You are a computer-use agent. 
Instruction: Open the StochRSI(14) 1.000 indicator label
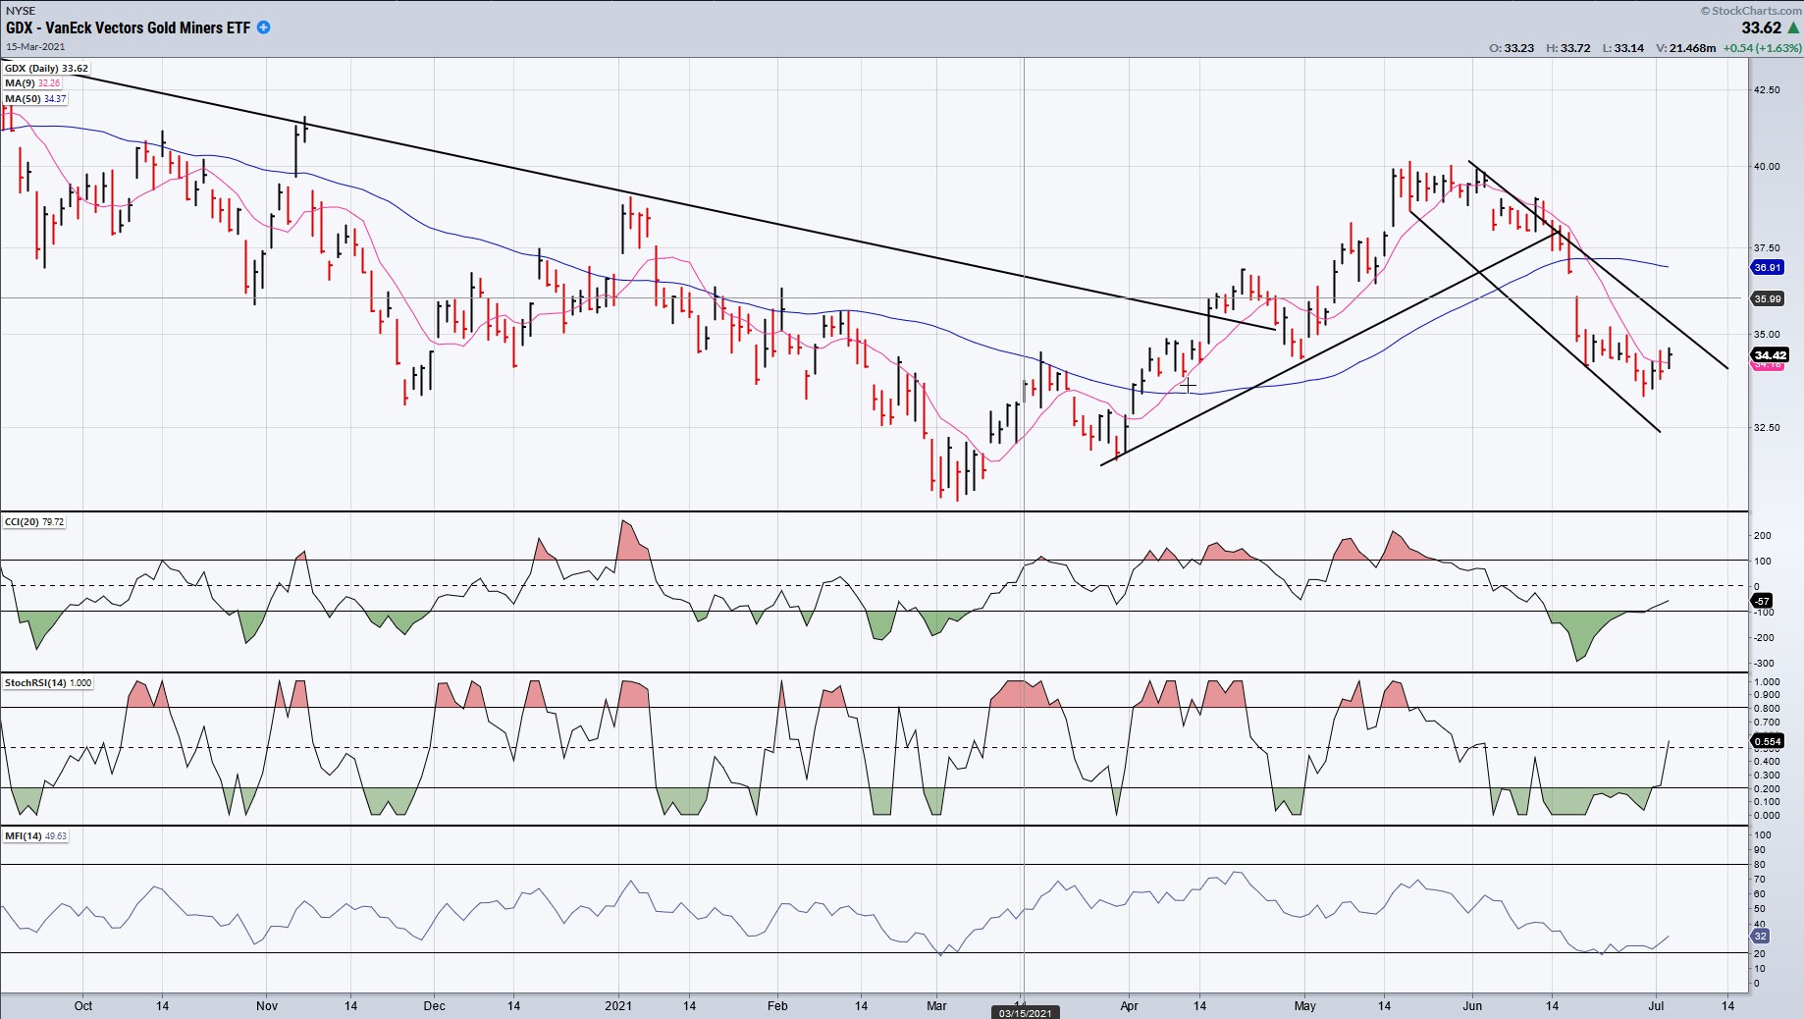pos(48,682)
